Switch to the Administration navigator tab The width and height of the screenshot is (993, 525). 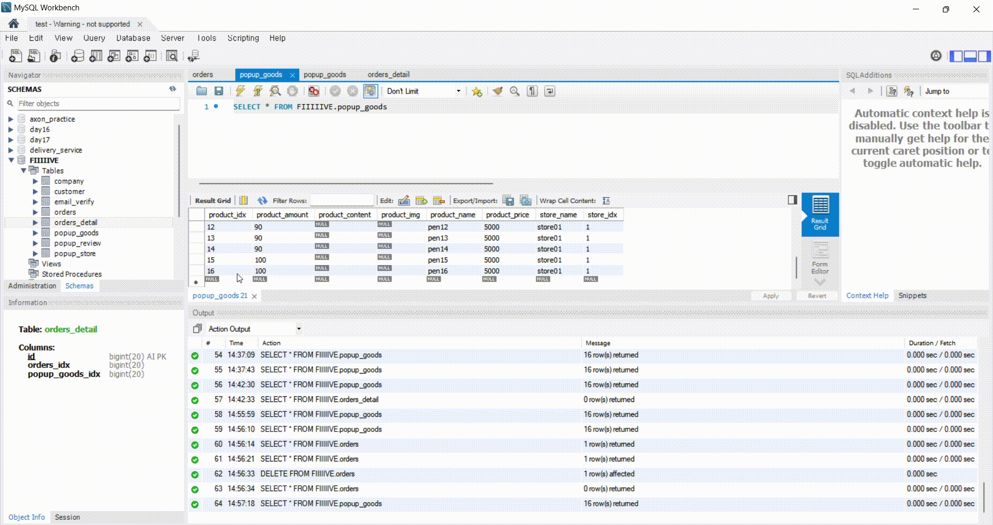point(32,286)
